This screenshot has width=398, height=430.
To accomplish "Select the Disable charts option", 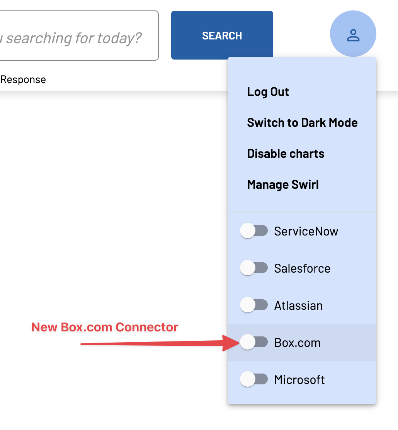I will coord(286,154).
